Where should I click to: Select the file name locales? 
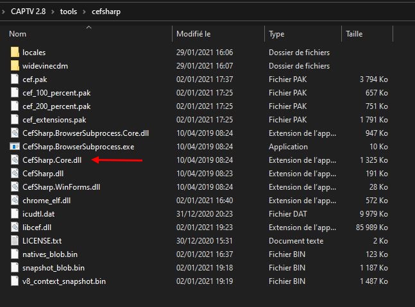34,53
